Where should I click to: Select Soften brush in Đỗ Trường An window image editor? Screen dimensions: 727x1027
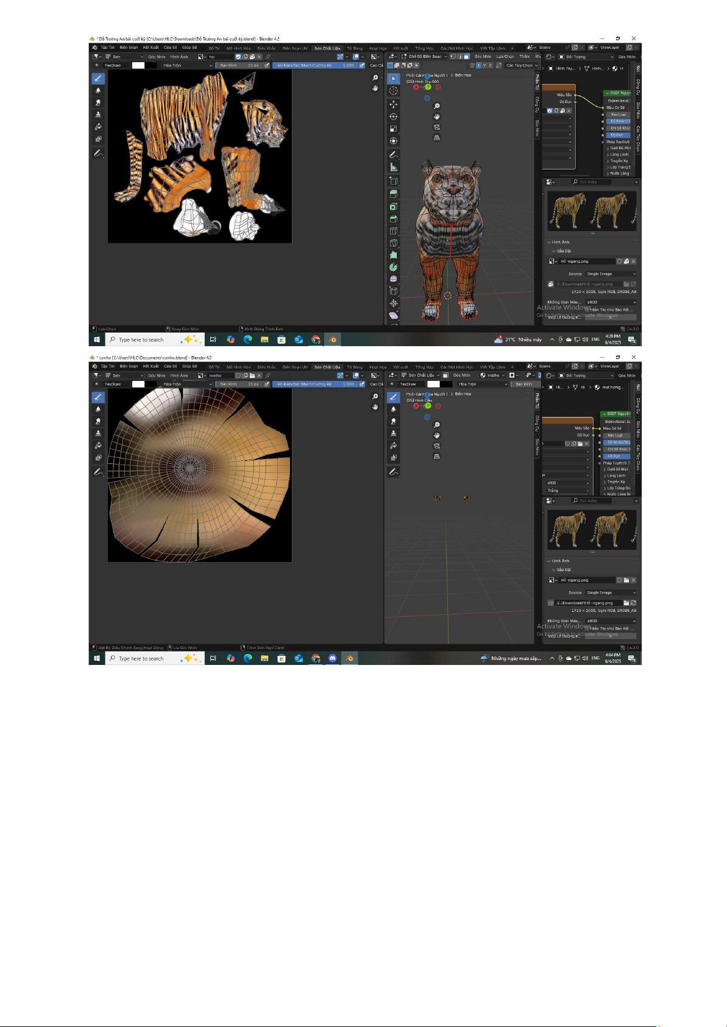click(x=98, y=90)
